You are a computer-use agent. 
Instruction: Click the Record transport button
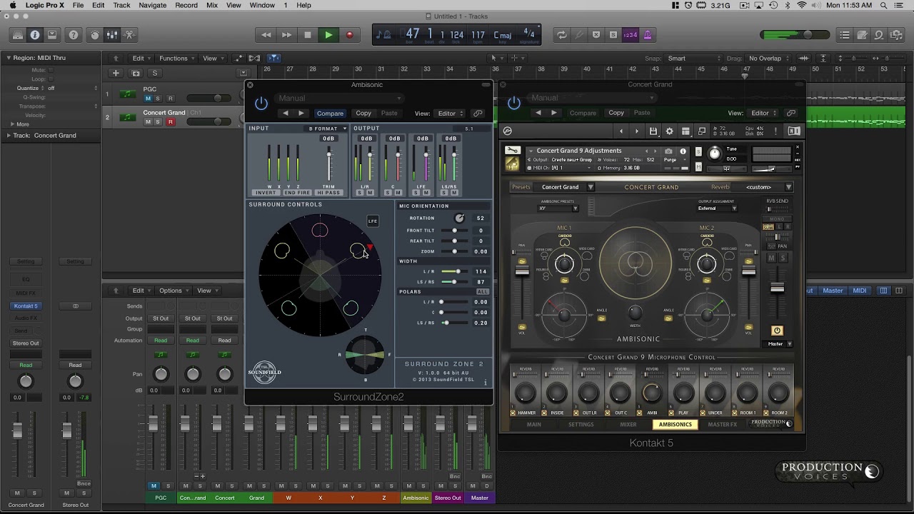(349, 35)
